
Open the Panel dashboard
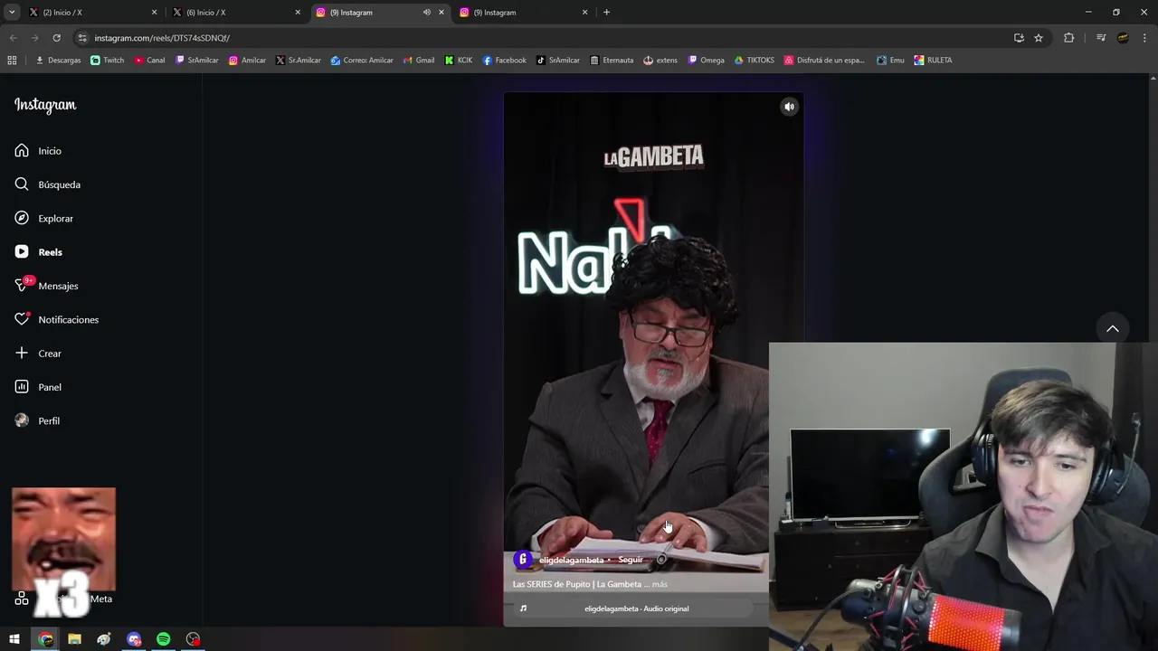pos(38,387)
